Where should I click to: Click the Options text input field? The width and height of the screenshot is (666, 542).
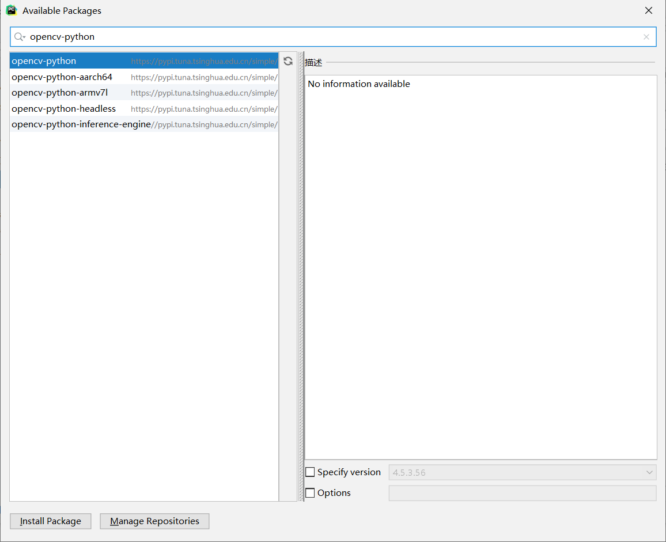pyautogui.click(x=523, y=493)
